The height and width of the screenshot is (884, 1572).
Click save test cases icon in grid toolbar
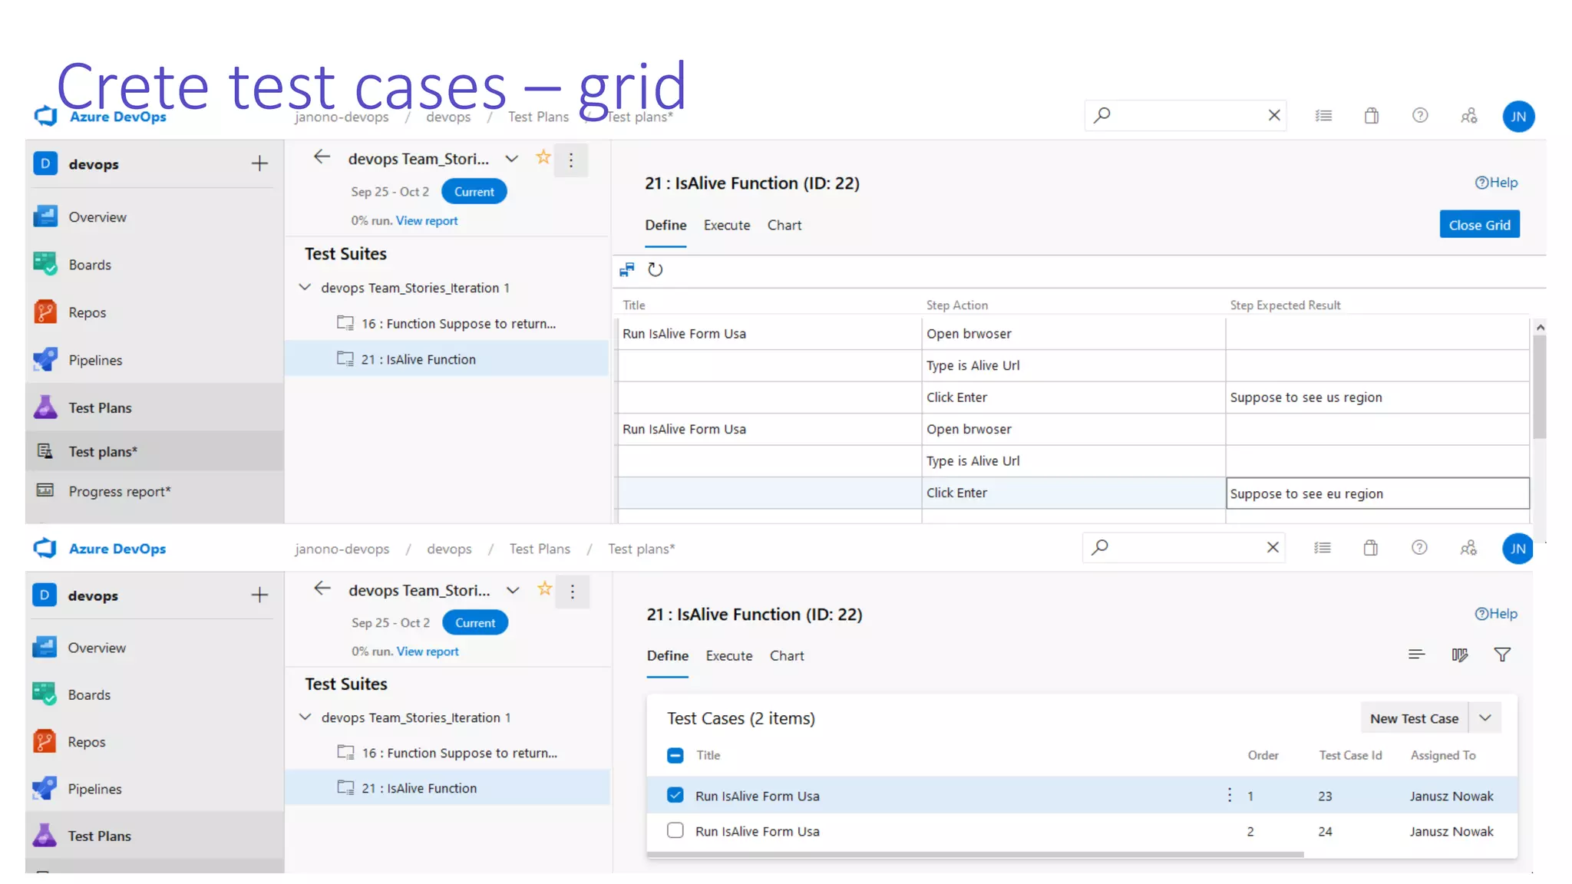coord(627,269)
